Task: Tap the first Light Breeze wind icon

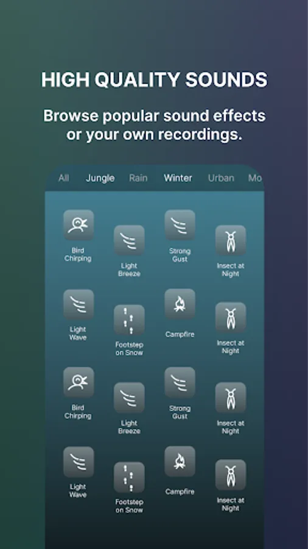Action: tap(129, 240)
